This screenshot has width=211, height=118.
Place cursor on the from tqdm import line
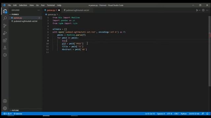pos(65,23)
